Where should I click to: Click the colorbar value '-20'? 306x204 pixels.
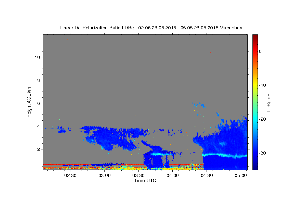(x=263, y=119)
